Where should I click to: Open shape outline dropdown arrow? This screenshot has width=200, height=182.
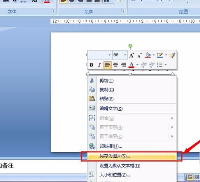[166, 55]
